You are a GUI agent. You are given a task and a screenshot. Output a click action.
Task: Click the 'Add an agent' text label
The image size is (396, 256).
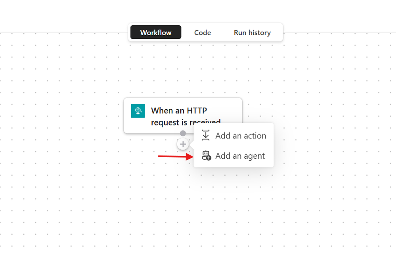pyautogui.click(x=240, y=156)
